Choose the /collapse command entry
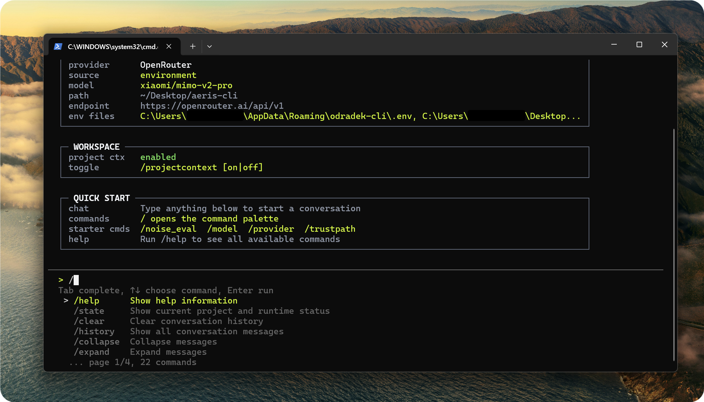 97,342
